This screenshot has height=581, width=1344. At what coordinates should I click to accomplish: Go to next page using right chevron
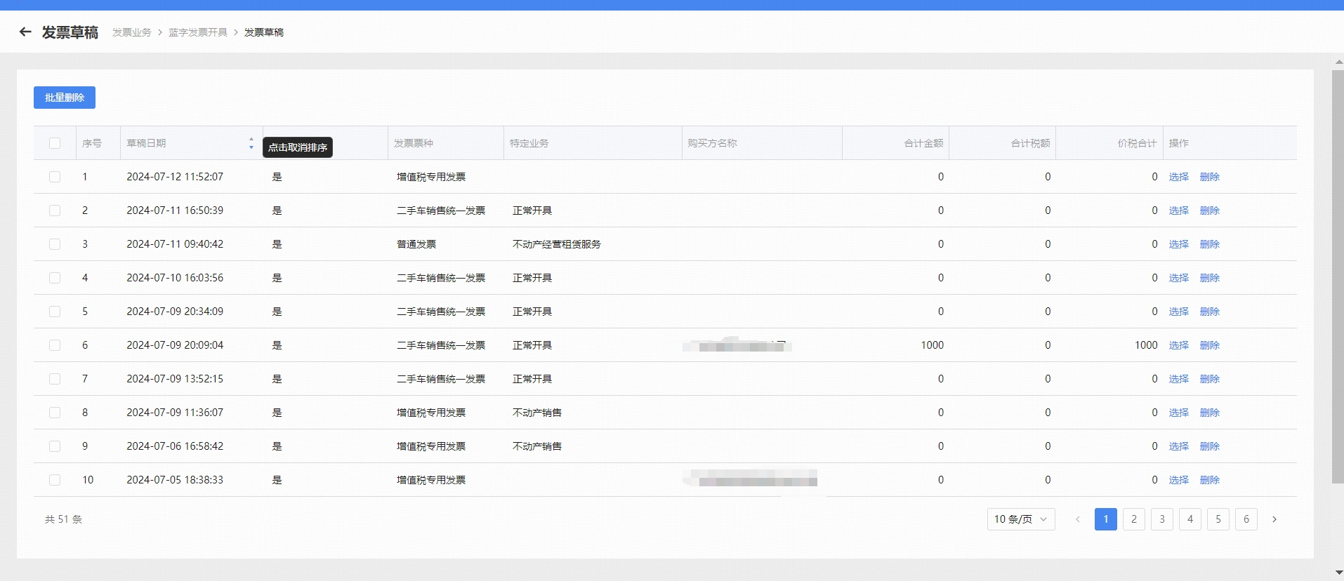click(1274, 519)
